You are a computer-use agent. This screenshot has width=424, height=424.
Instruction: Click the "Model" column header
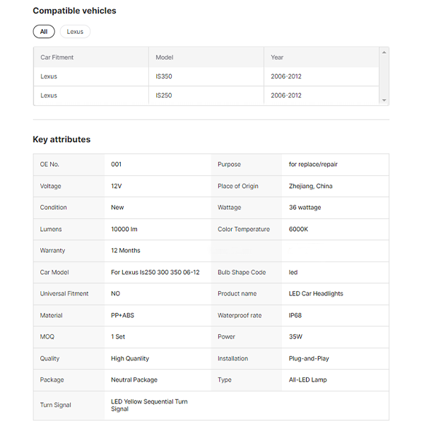[165, 57]
